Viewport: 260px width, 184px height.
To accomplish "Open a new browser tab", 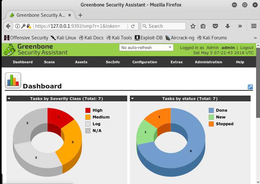I will [80, 15].
